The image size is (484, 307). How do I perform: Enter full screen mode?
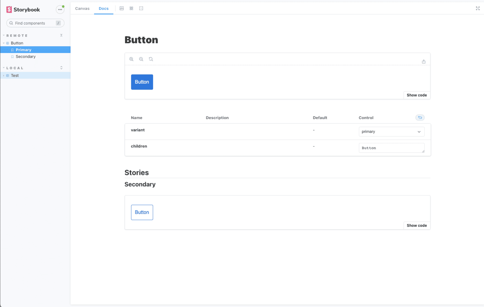pos(477,8)
